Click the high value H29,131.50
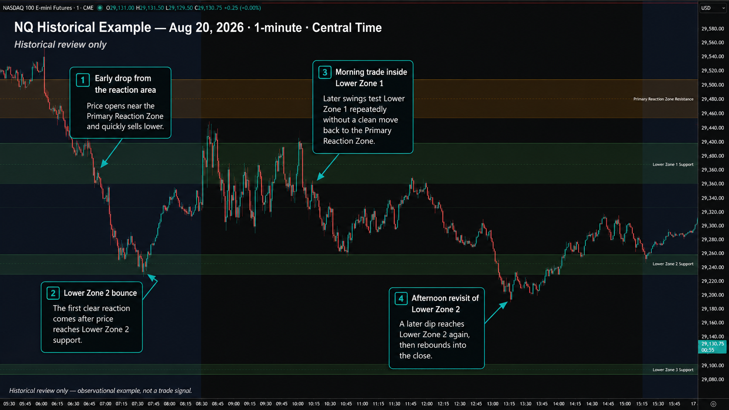Image resolution: width=729 pixels, height=410 pixels. click(150, 8)
